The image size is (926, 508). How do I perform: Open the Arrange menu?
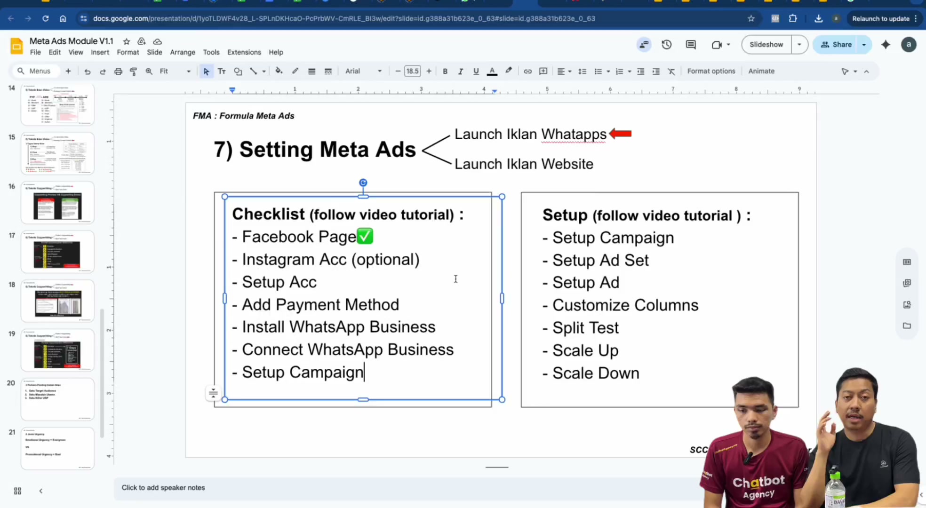tap(183, 52)
